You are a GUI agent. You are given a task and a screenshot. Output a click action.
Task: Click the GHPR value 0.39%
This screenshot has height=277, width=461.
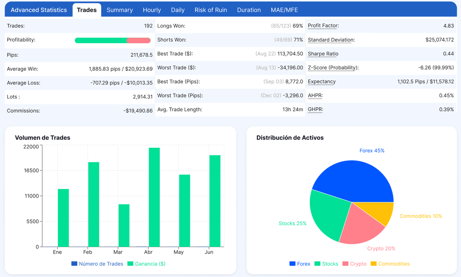[x=446, y=109]
